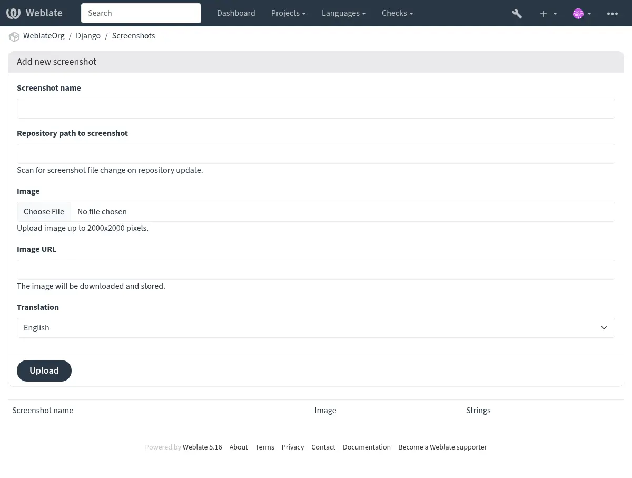The height and width of the screenshot is (478, 632).
Task: Open the Translation language dropdown showing English
Action: pyautogui.click(x=316, y=327)
